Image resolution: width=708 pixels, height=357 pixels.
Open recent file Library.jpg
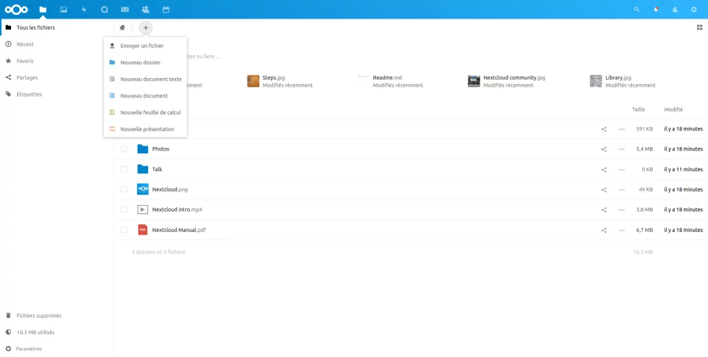[623, 81]
